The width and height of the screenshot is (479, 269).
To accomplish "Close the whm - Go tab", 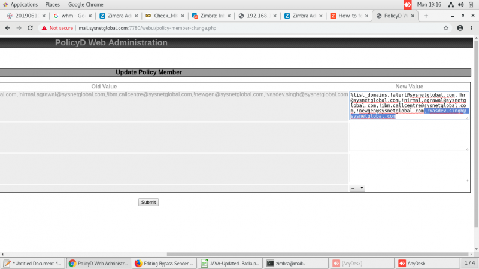I will pos(90,16).
